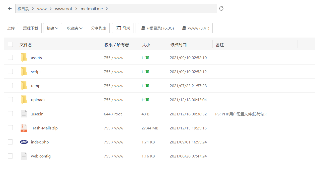Click the uploads folder icon
The height and width of the screenshot is (174, 315).
[24, 100]
